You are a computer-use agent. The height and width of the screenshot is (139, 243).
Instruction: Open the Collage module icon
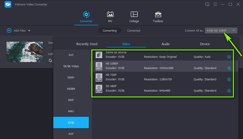[134, 14]
